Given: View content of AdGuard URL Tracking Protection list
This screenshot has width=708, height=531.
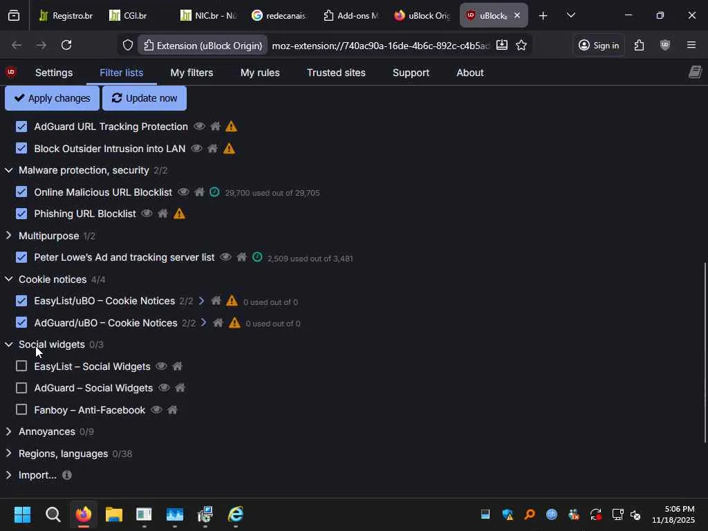Looking at the screenshot, I should [x=199, y=127].
